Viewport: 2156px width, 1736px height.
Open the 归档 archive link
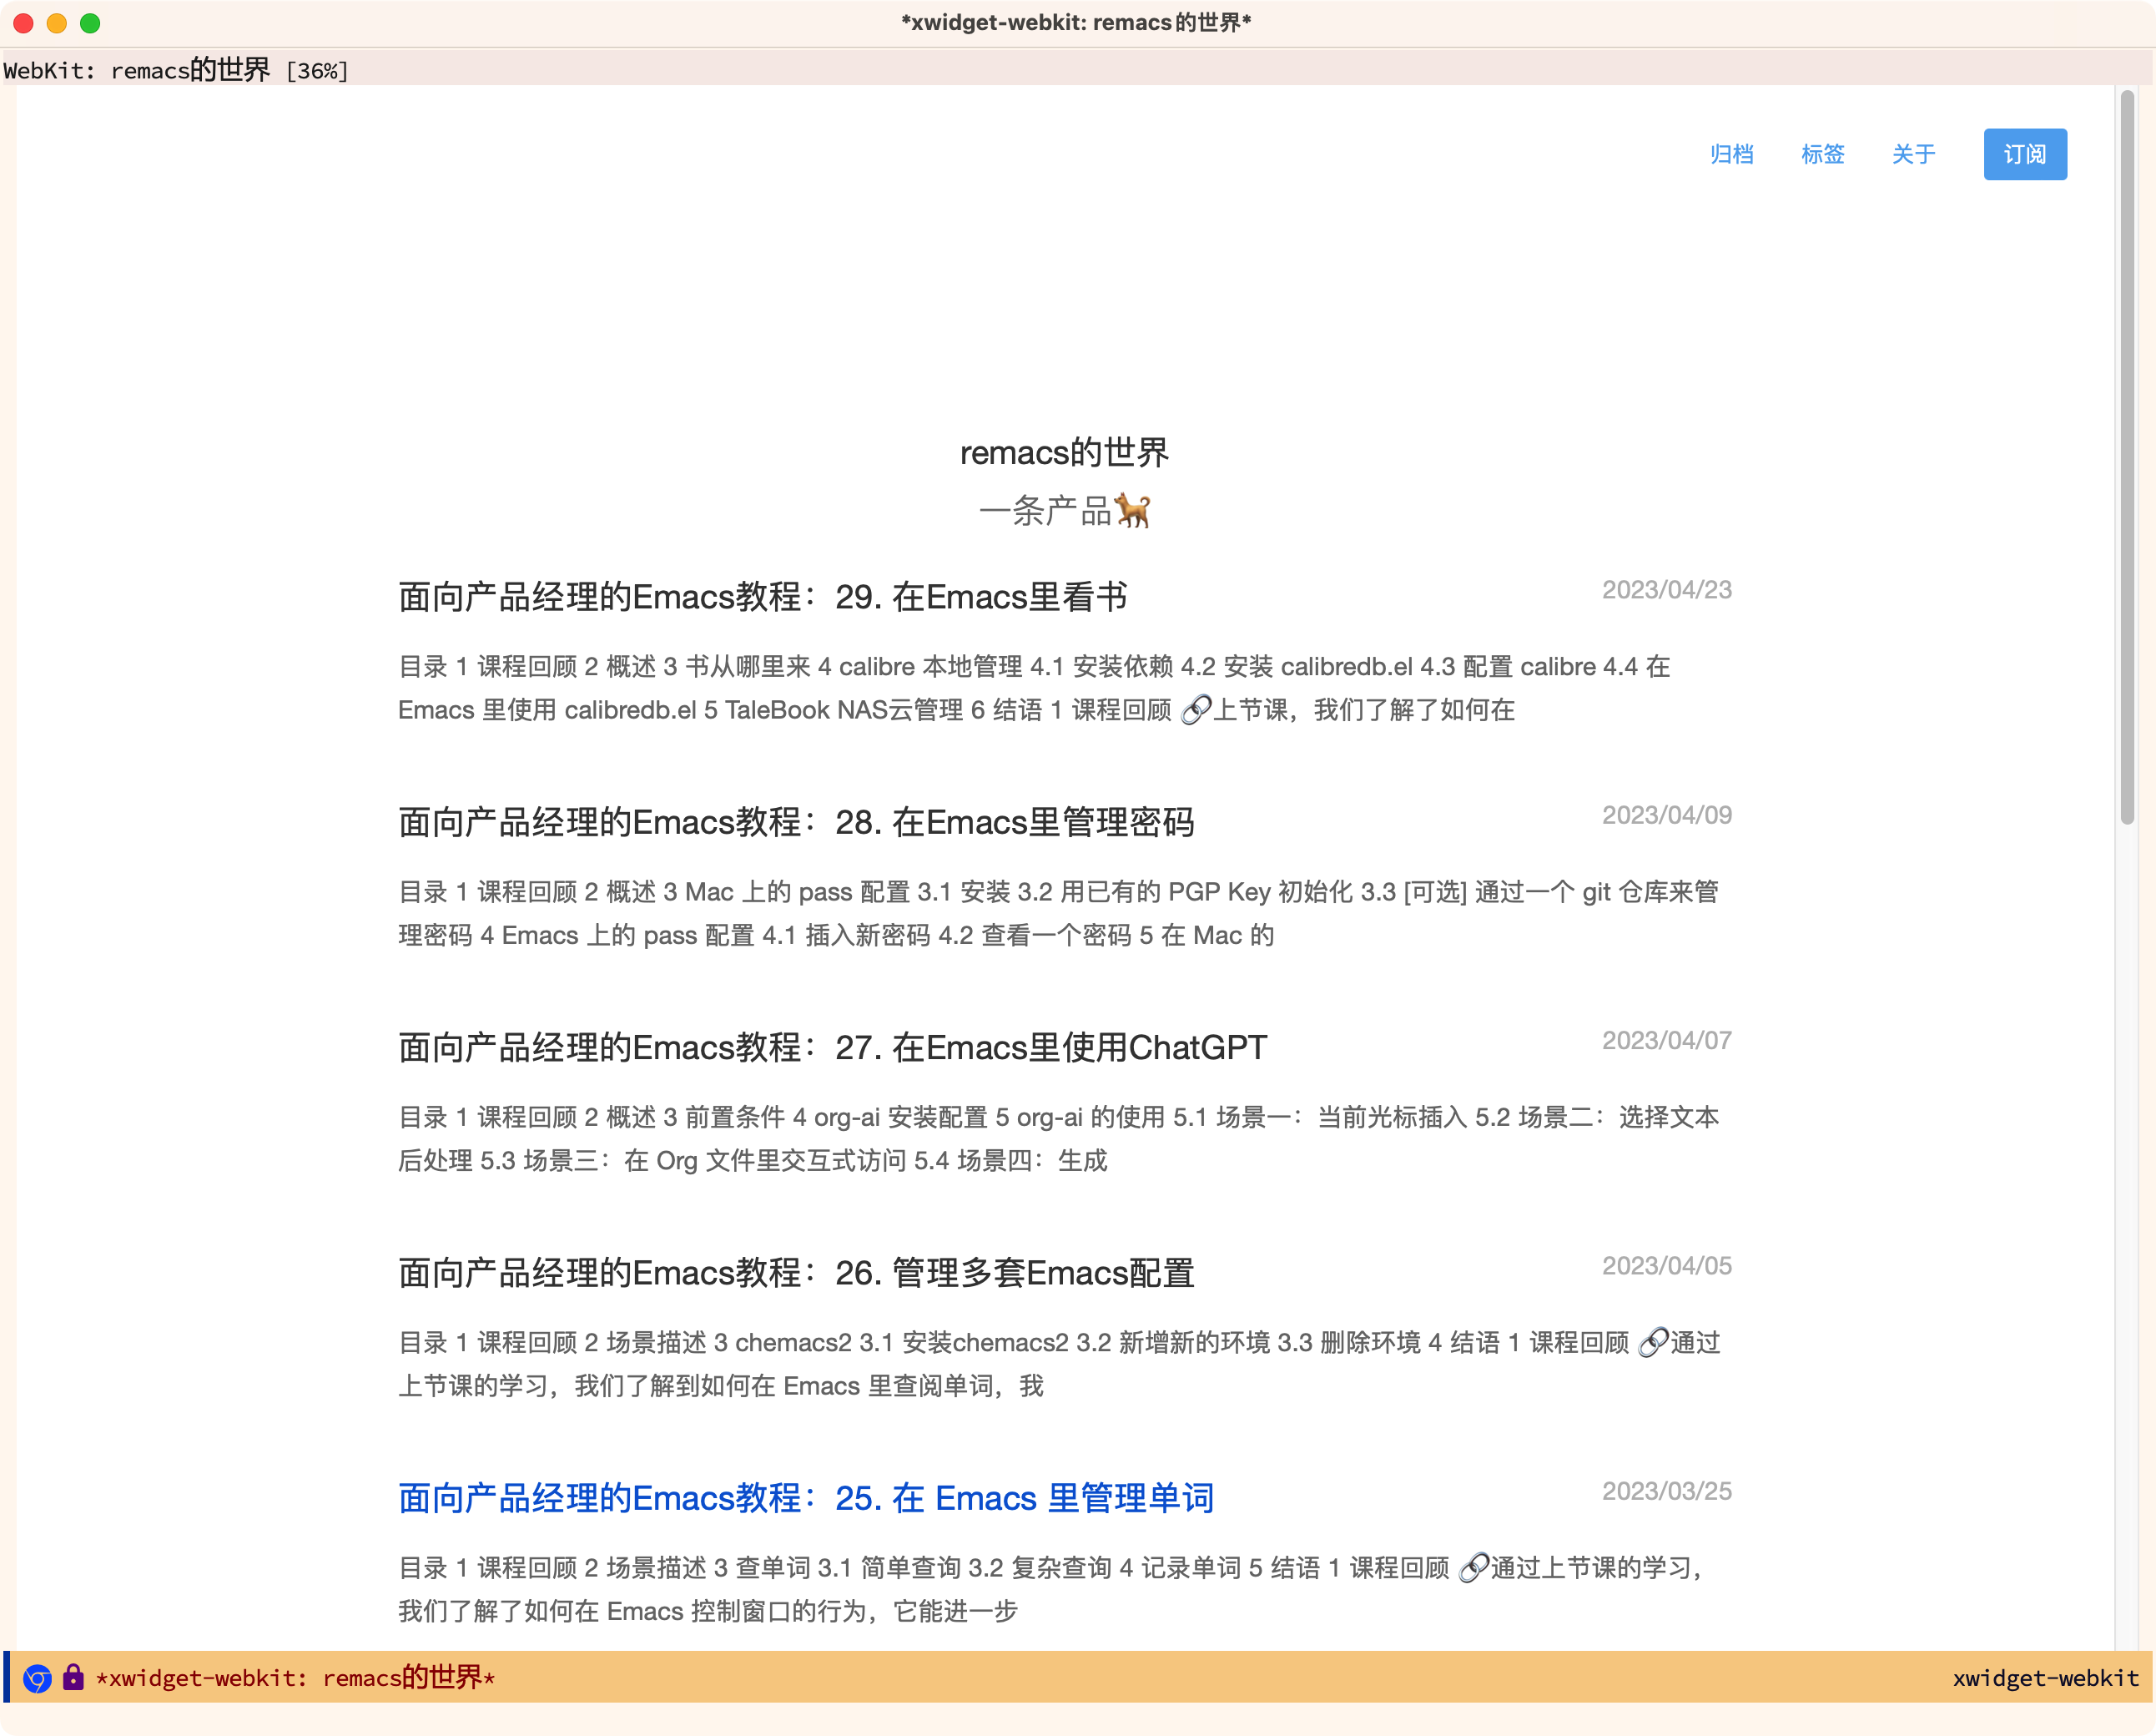click(x=1731, y=154)
